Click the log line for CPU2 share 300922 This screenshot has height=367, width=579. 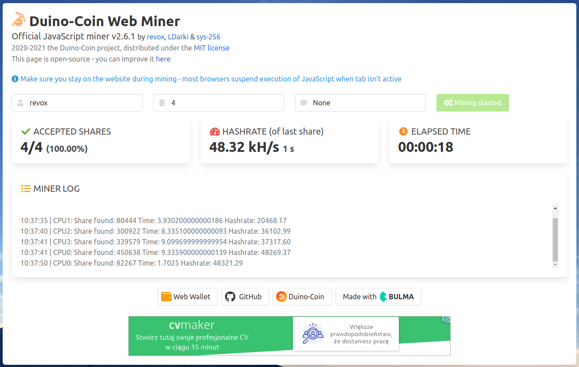pos(155,231)
